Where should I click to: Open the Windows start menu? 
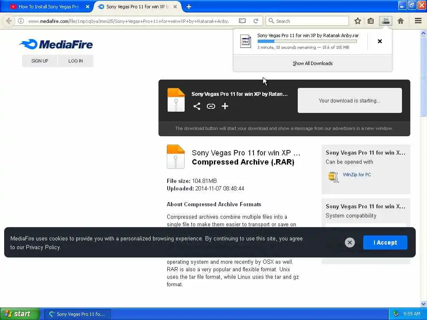(x=20, y=314)
